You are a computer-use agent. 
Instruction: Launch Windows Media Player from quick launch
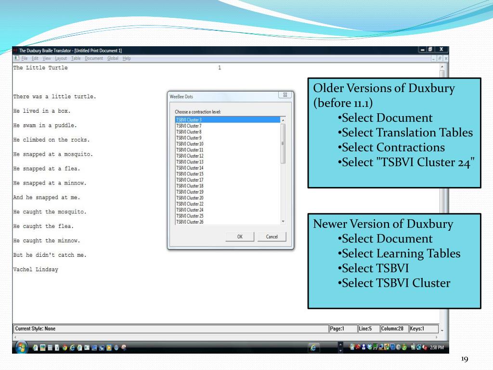click(109, 348)
